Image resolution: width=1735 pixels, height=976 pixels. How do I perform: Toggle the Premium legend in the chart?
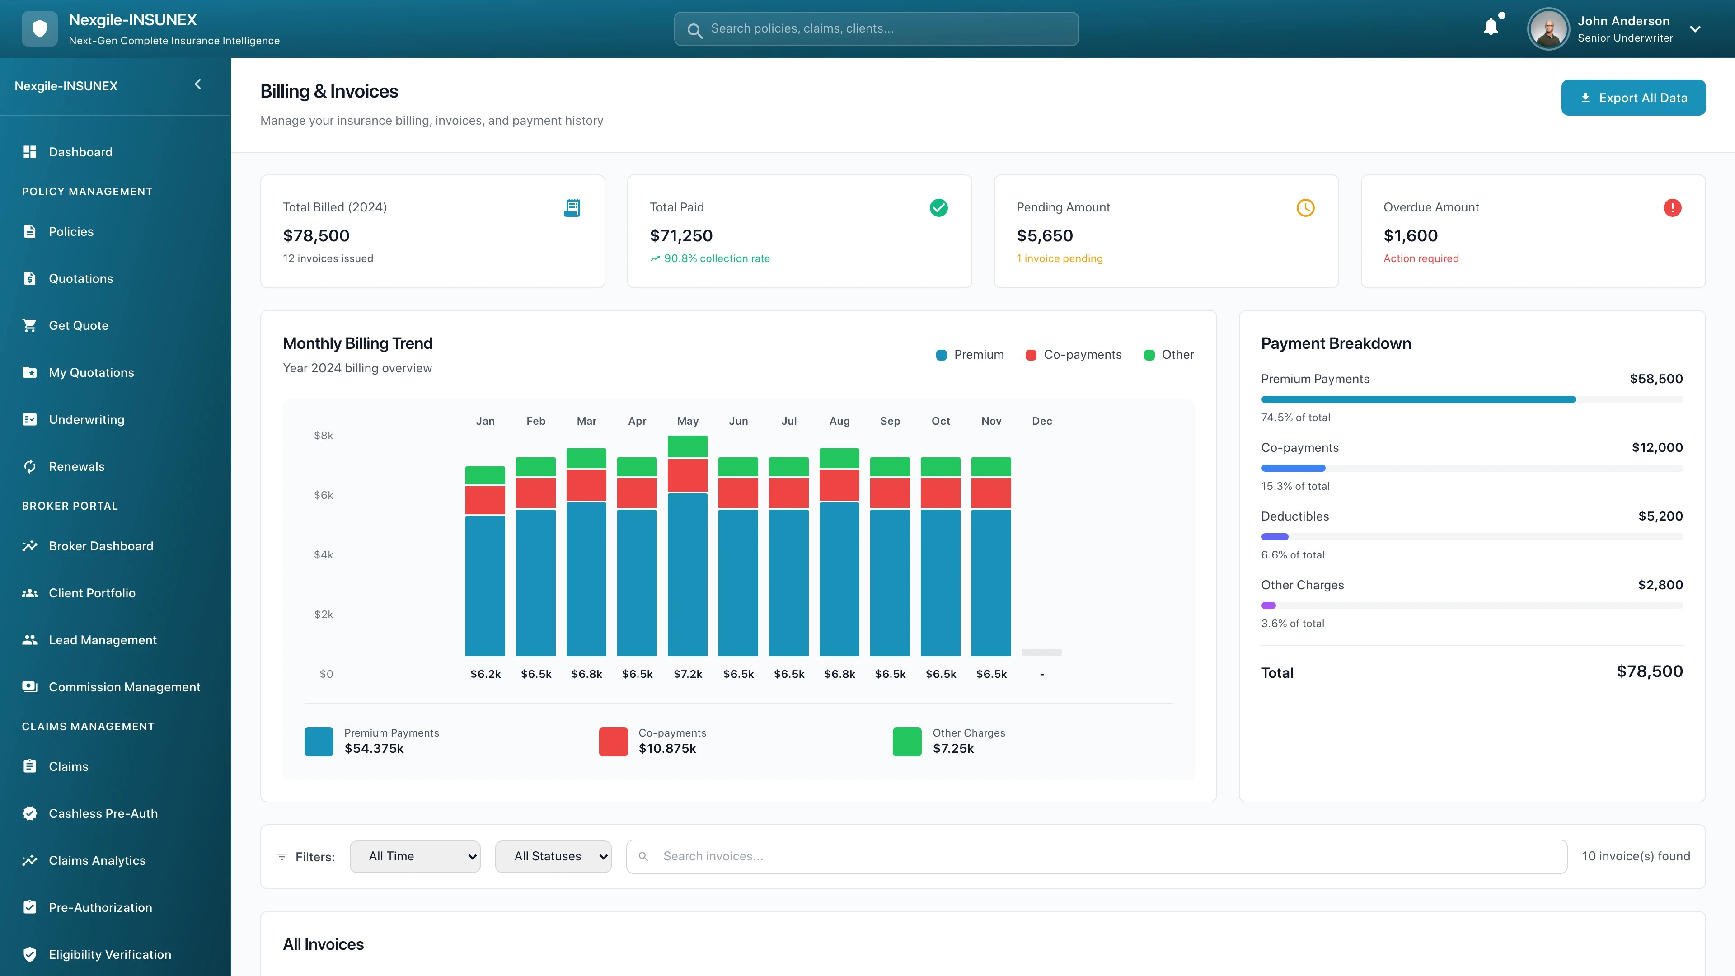click(x=970, y=354)
